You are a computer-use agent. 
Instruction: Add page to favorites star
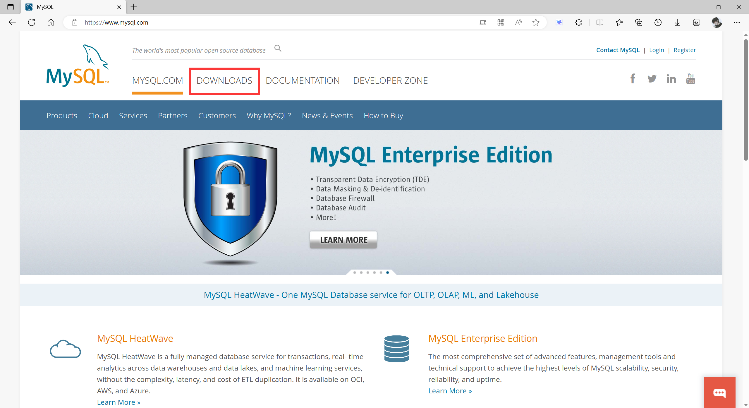click(536, 23)
